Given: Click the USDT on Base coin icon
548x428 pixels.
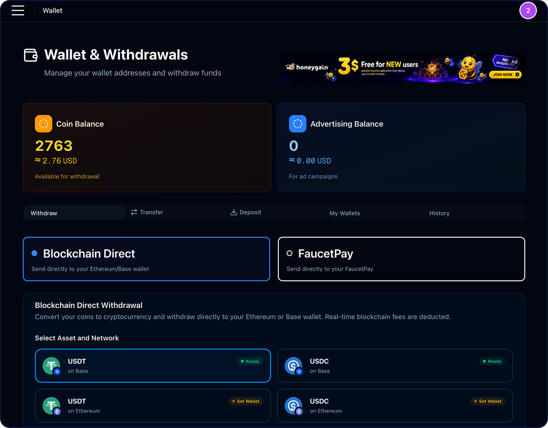Looking at the screenshot, I should click(x=52, y=366).
